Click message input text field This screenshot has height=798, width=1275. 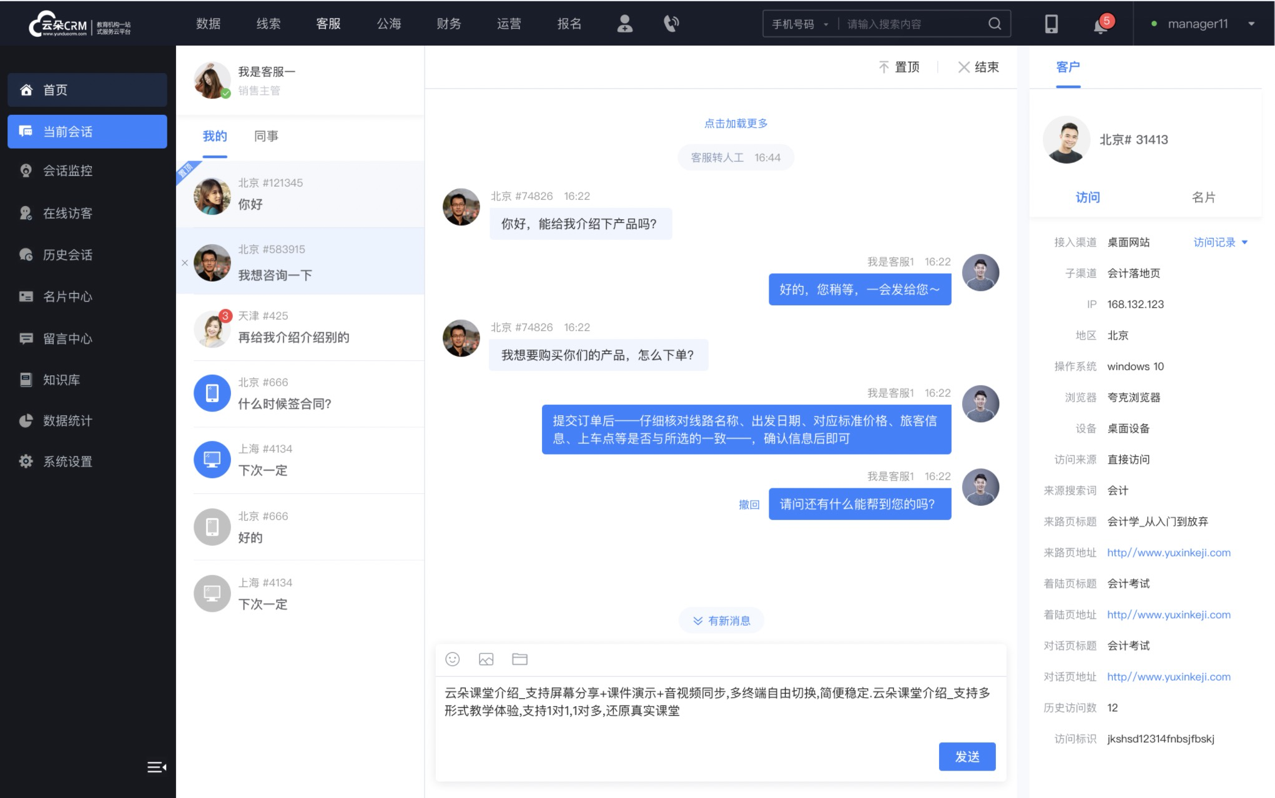(x=717, y=717)
